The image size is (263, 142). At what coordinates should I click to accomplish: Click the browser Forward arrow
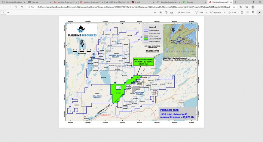pos(10,7)
